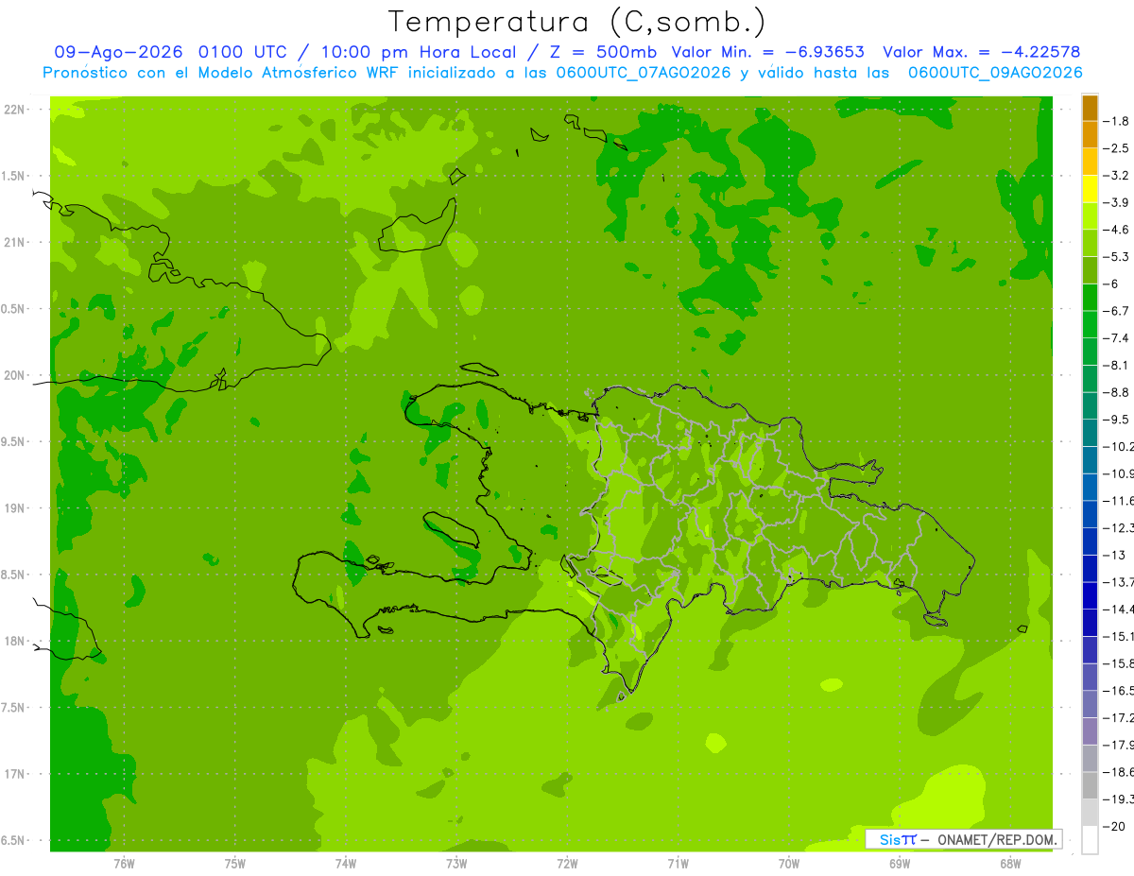Click the '69W' longitude label
The width and height of the screenshot is (1134, 876).
point(900,864)
